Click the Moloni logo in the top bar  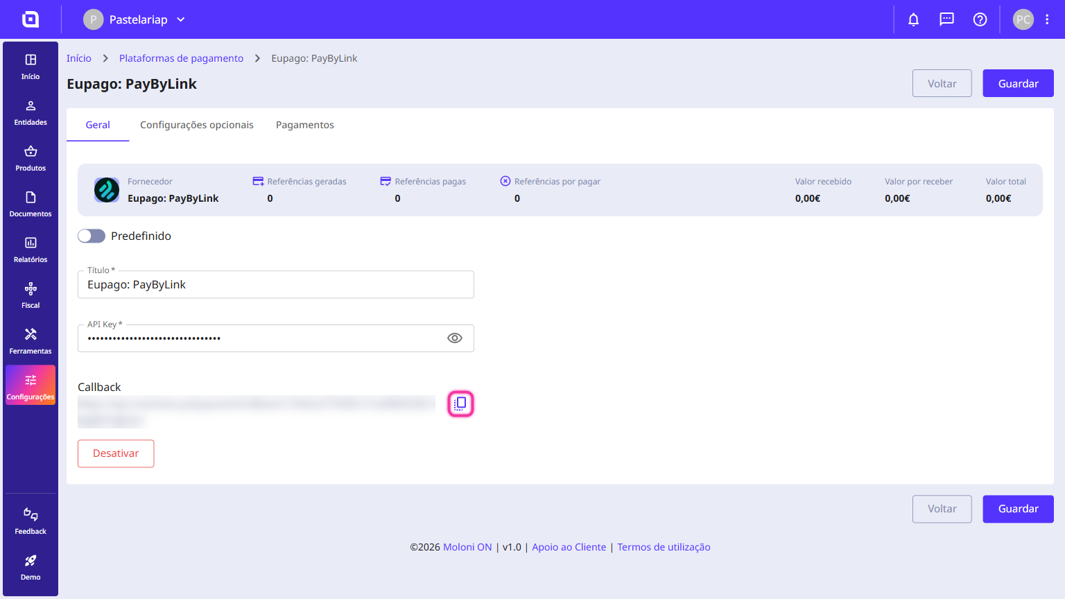pos(31,19)
